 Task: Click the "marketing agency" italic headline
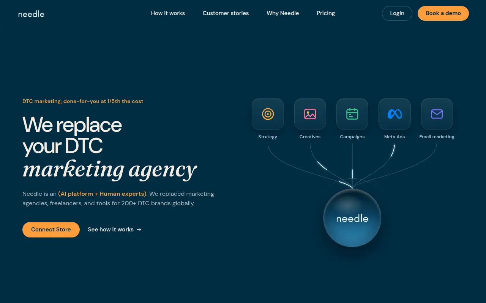coord(110,169)
